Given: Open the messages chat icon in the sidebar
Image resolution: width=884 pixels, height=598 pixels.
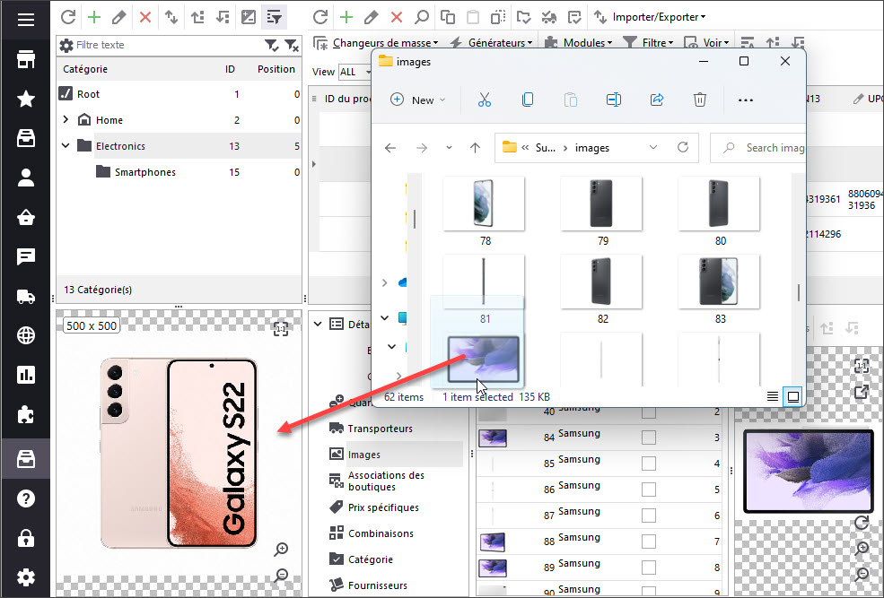Looking at the screenshot, I should pyautogui.click(x=26, y=256).
